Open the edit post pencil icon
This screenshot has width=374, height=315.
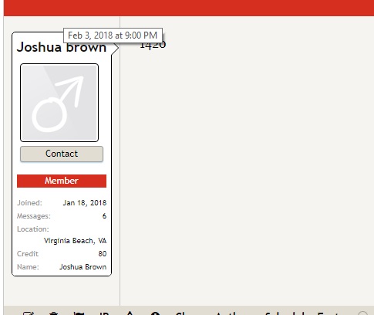(29, 313)
